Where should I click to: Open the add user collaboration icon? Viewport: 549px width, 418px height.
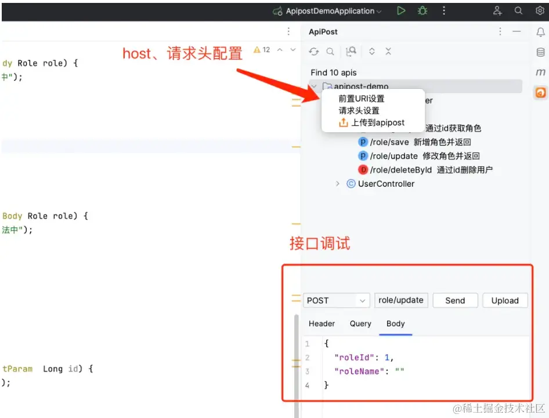pyautogui.click(x=497, y=11)
